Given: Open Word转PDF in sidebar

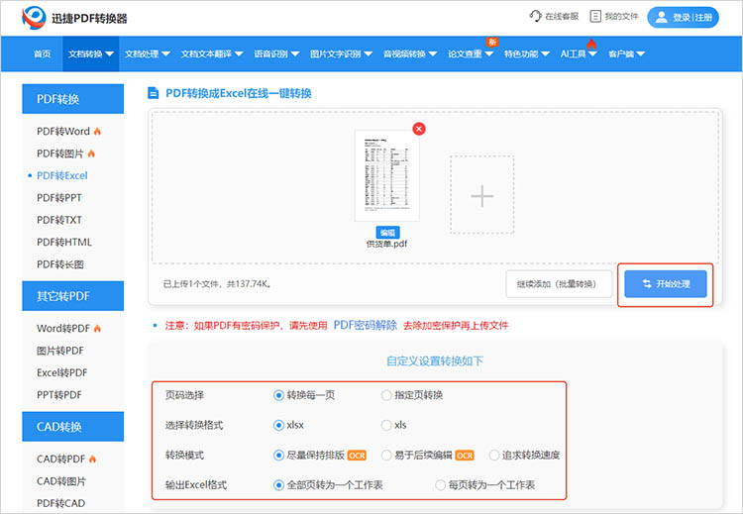Looking at the screenshot, I should tap(63, 328).
